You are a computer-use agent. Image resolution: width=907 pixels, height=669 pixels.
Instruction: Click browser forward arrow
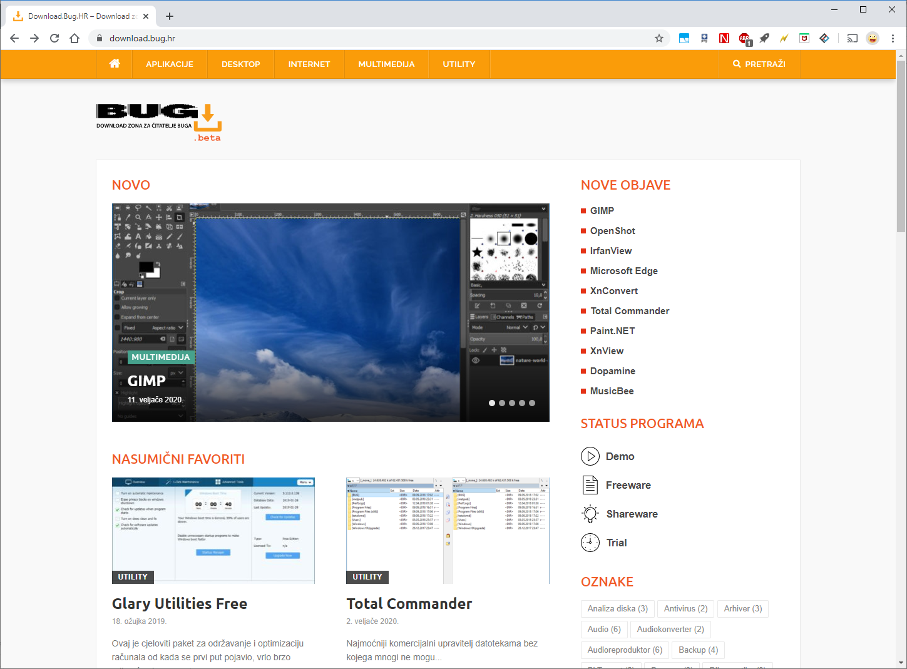(x=34, y=38)
